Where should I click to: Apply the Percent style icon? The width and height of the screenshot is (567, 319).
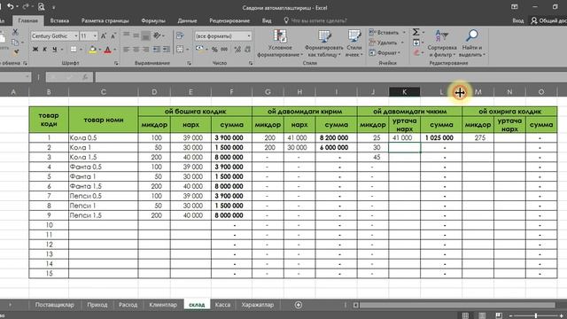[x=214, y=50]
